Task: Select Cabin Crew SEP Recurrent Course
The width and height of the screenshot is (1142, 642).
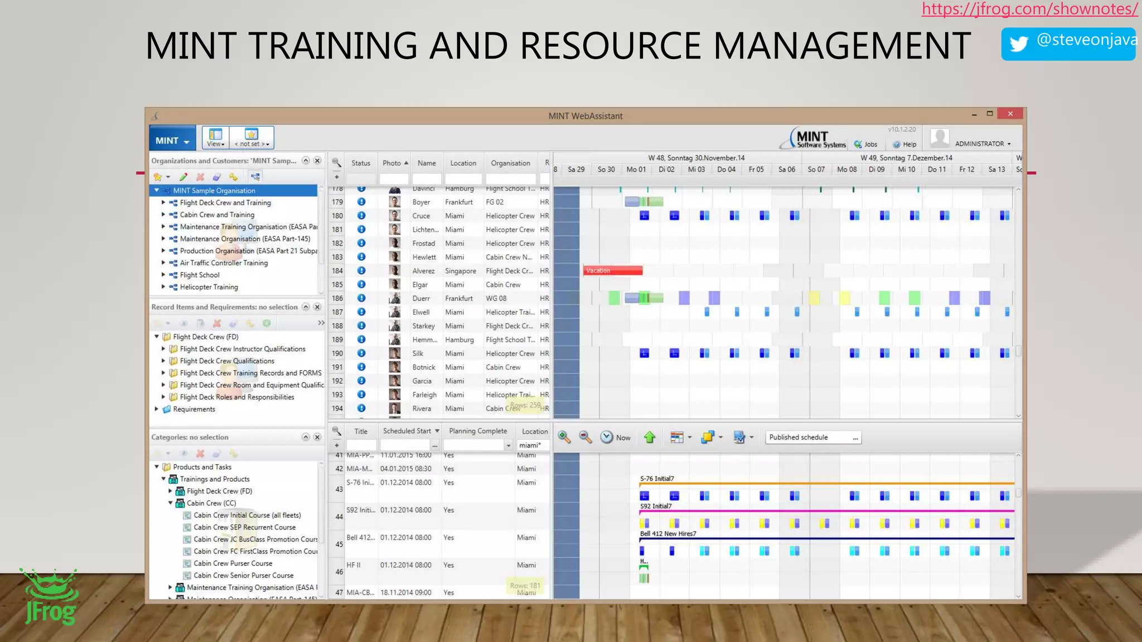Action: (244, 527)
